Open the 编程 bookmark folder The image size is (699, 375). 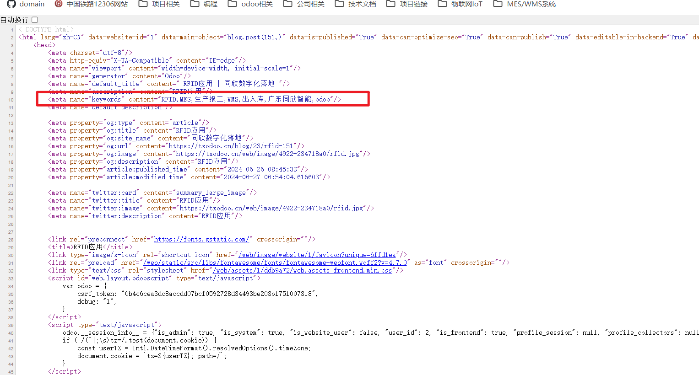204,4
